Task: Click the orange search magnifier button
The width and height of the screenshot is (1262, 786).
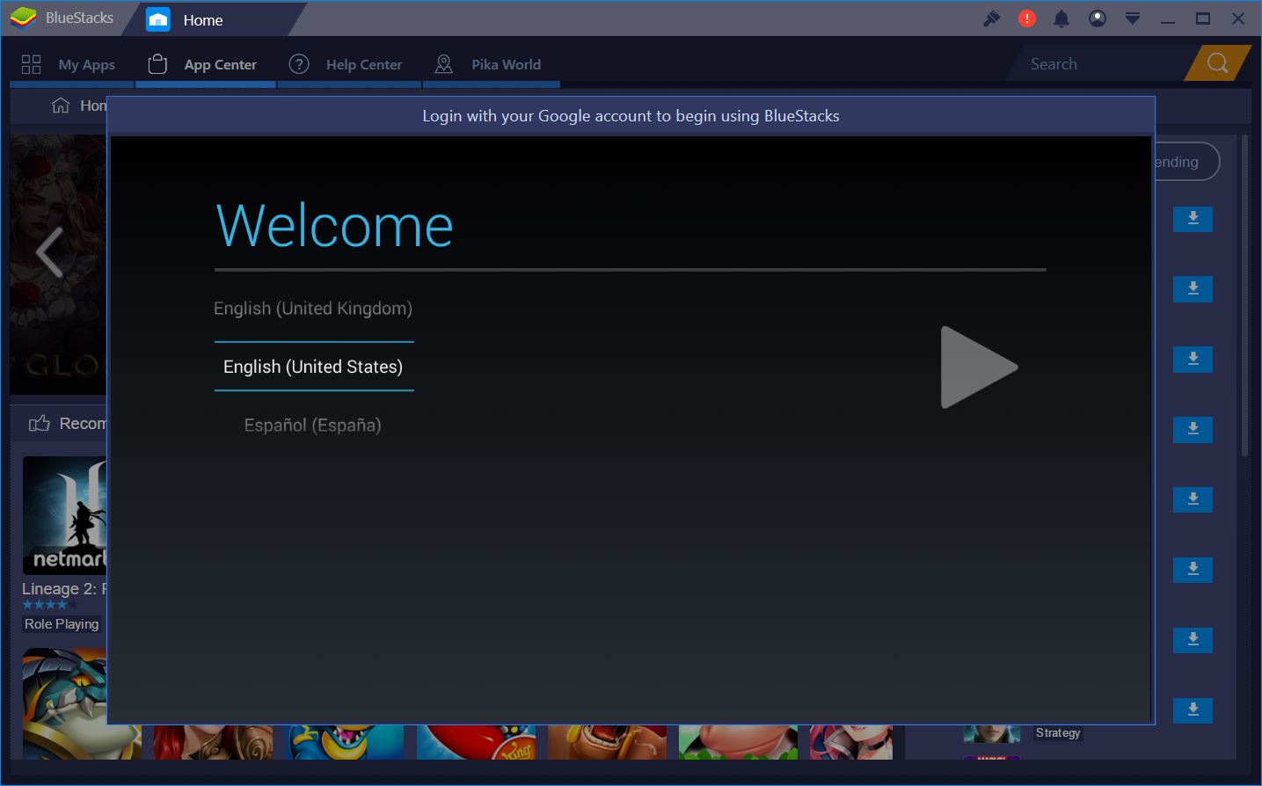Action: [x=1218, y=63]
